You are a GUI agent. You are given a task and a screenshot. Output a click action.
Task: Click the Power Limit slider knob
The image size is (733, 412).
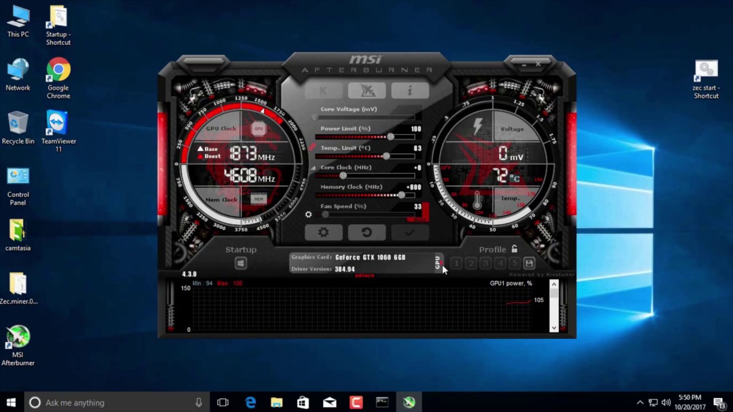[391, 137]
